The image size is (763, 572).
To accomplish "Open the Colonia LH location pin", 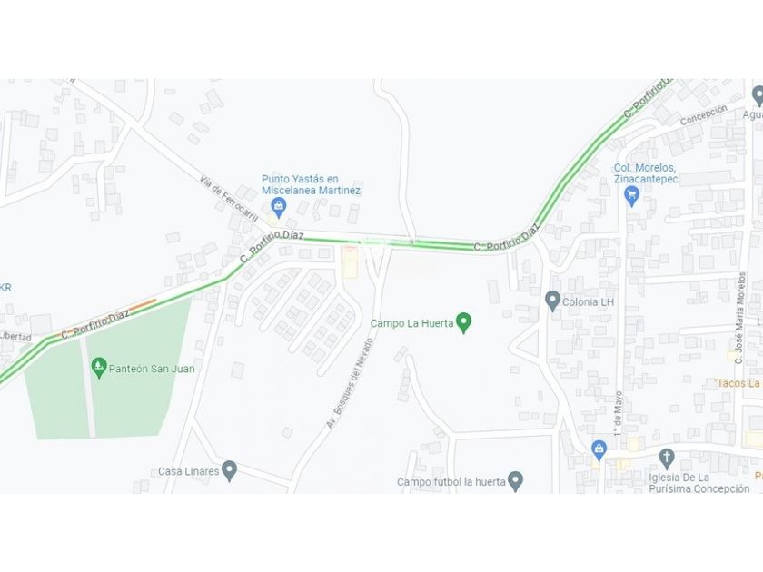I will (x=552, y=301).
